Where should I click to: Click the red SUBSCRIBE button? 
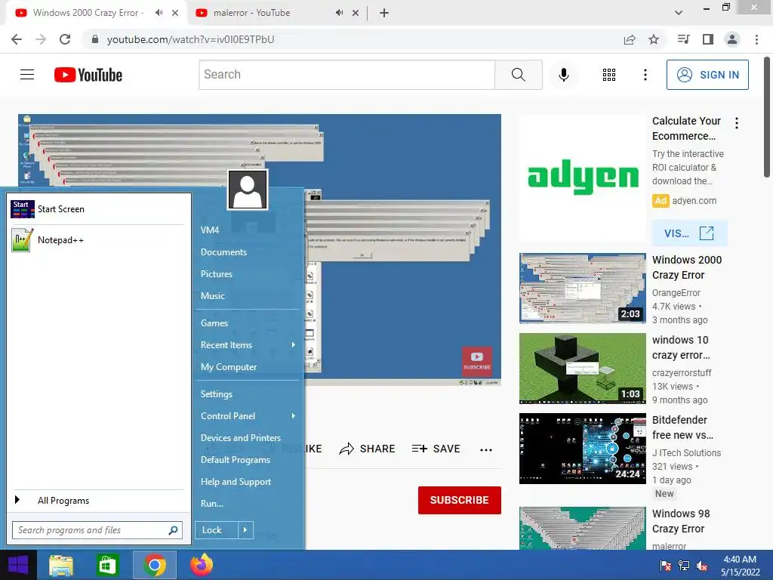460,500
